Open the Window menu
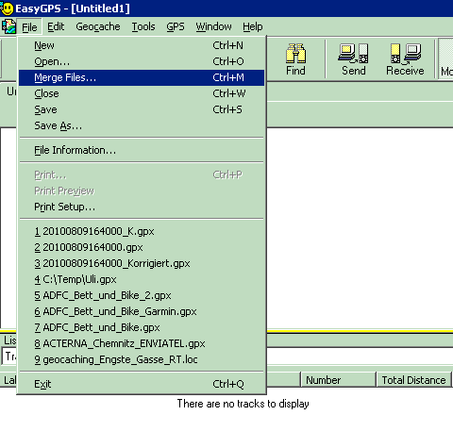This screenshot has width=453, height=448. point(213,26)
